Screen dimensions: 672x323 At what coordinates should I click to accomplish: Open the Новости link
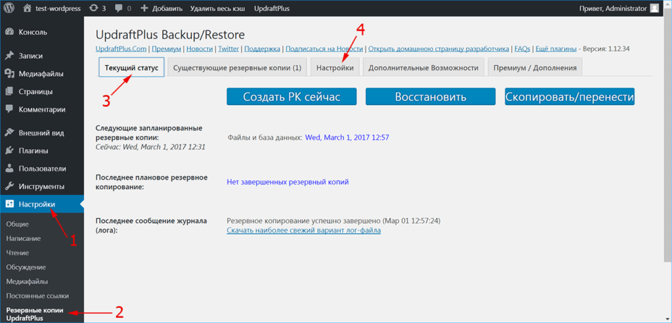pos(199,49)
